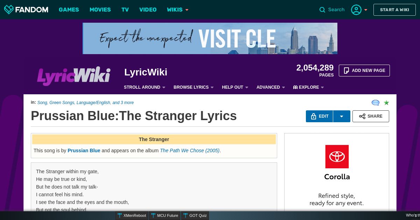Expand the Advanced menu
The image size is (420, 220).
tap(271, 87)
